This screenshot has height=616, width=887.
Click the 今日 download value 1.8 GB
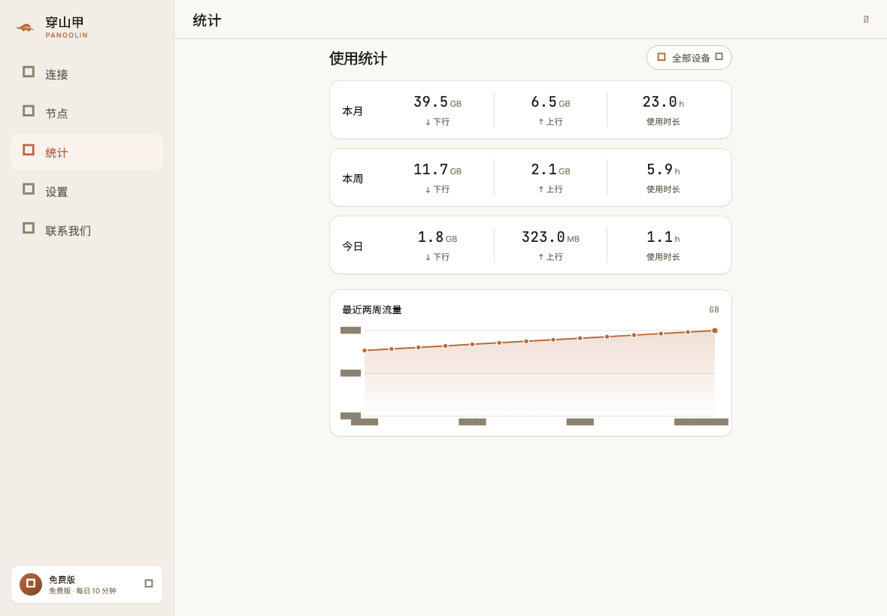coord(437,237)
